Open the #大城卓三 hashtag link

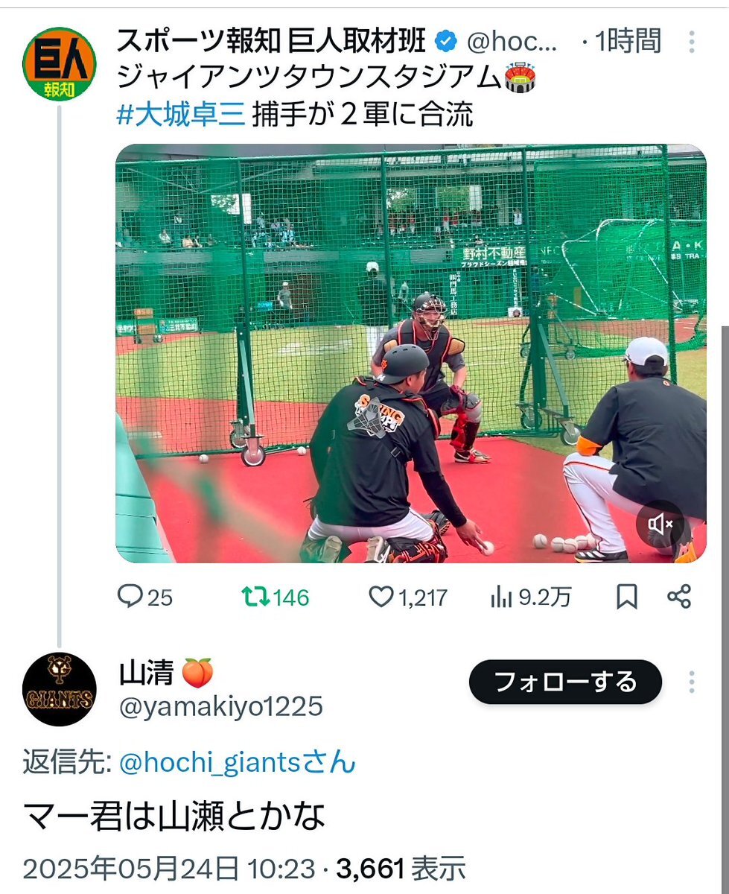point(181,114)
